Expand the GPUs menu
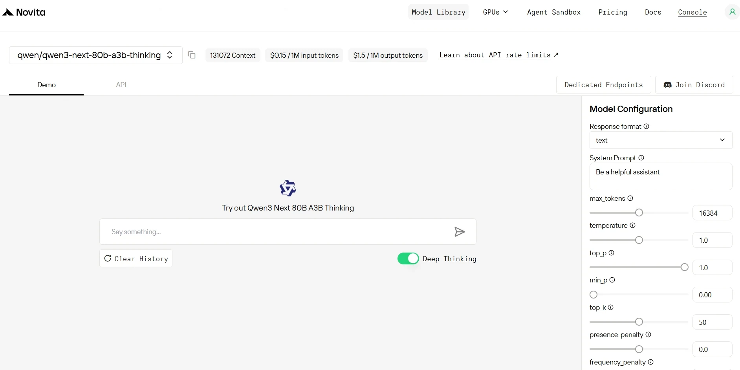The height and width of the screenshot is (370, 740). pyautogui.click(x=496, y=12)
